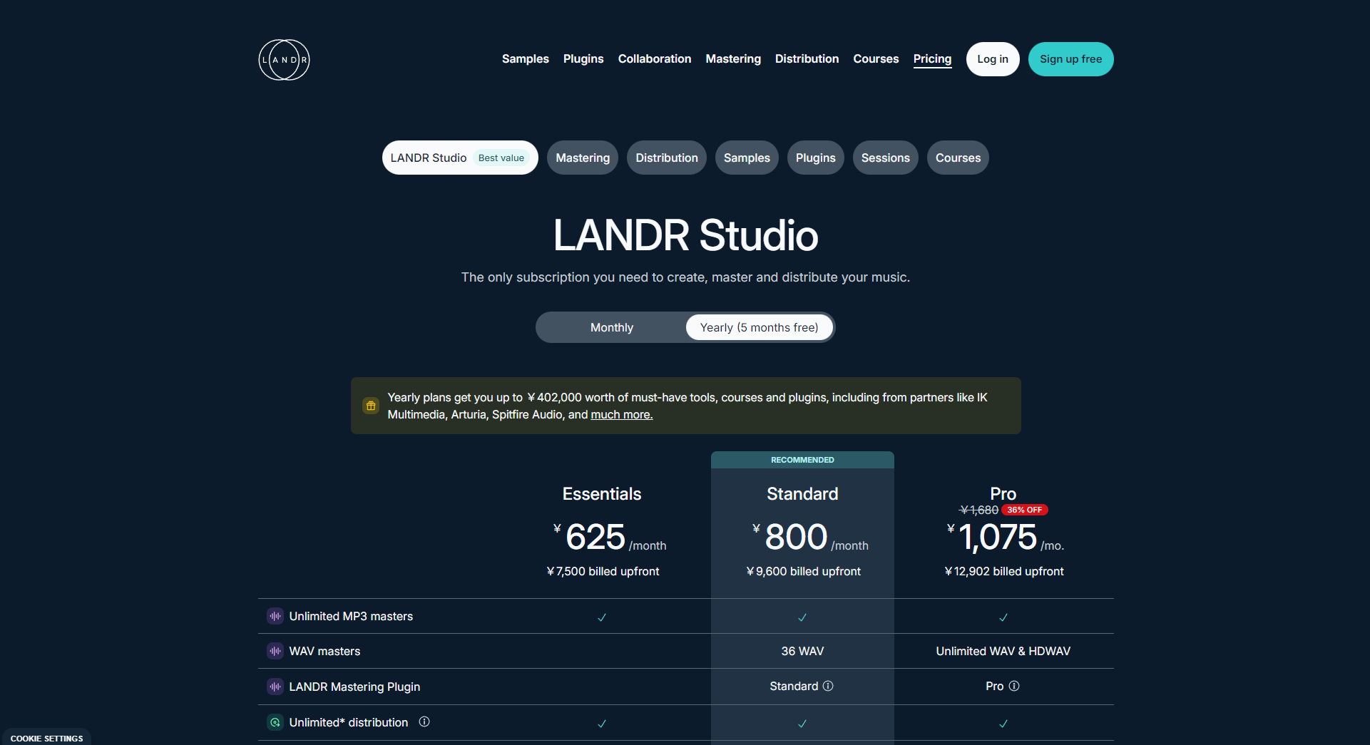Click the gift icon in the yearly offer banner
The width and height of the screenshot is (1370, 745).
(370, 405)
